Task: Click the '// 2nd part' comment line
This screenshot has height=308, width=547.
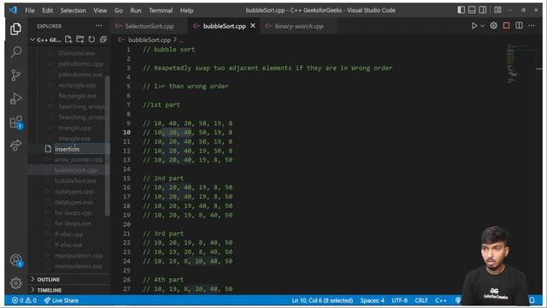Action: point(163,179)
